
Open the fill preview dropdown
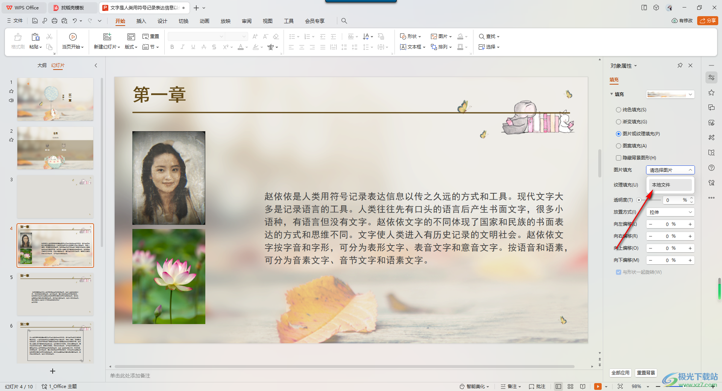[x=670, y=94]
